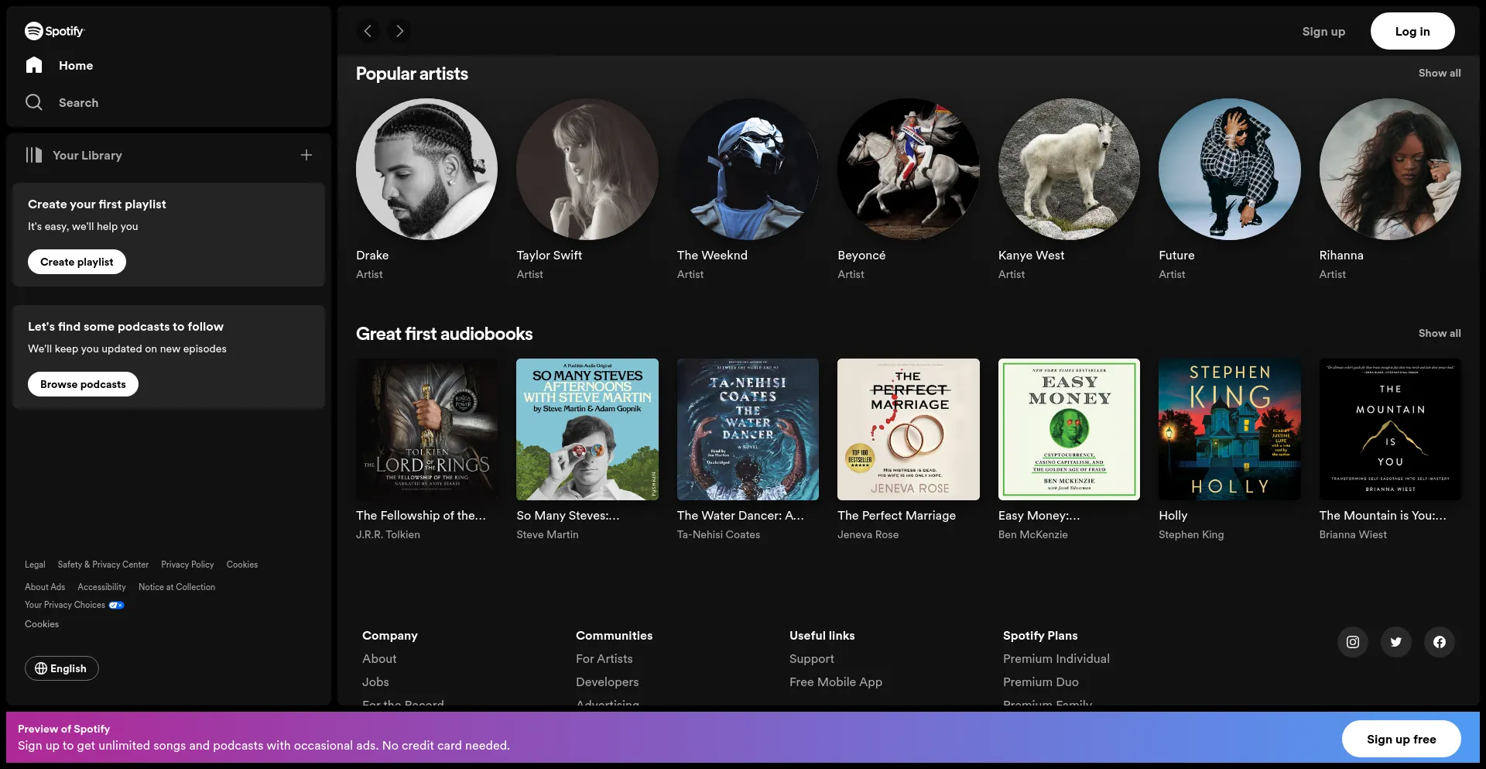The height and width of the screenshot is (769, 1486).
Task: Open Safety & Privacy Center link
Action: [x=103, y=565]
